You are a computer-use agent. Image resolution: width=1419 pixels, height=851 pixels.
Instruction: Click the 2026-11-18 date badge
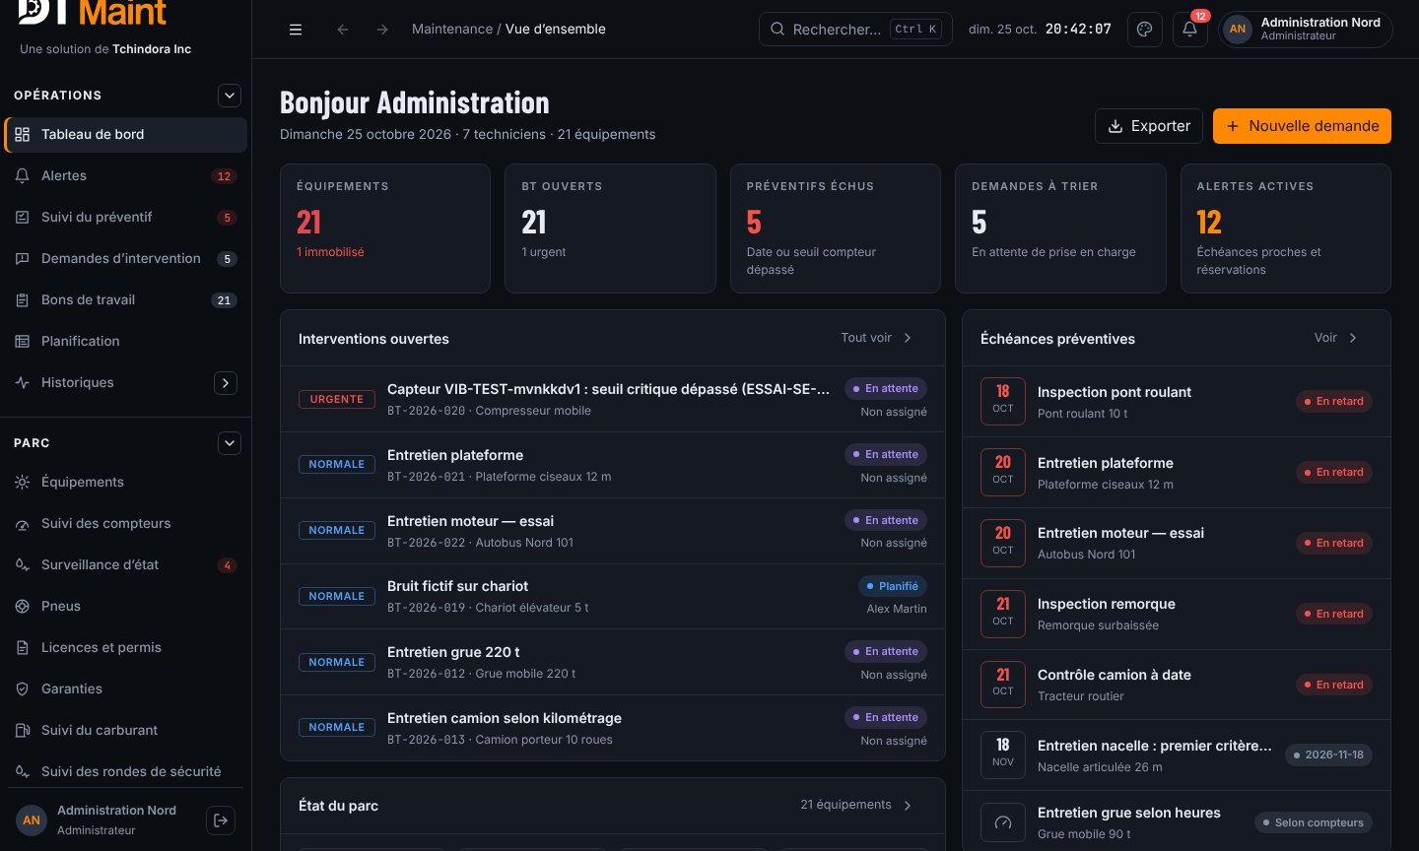(x=1328, y=755)
